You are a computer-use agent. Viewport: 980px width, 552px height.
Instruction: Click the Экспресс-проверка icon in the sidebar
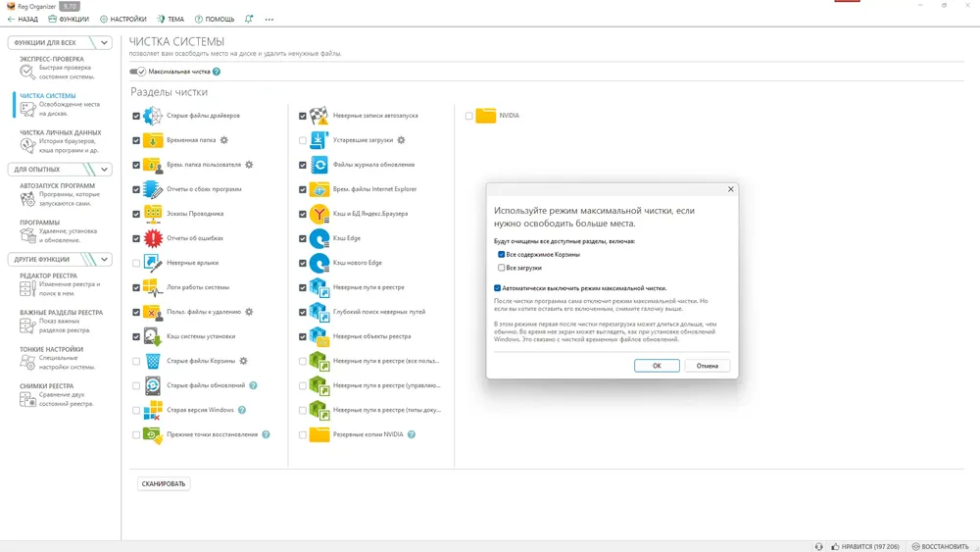coord(26,72)
